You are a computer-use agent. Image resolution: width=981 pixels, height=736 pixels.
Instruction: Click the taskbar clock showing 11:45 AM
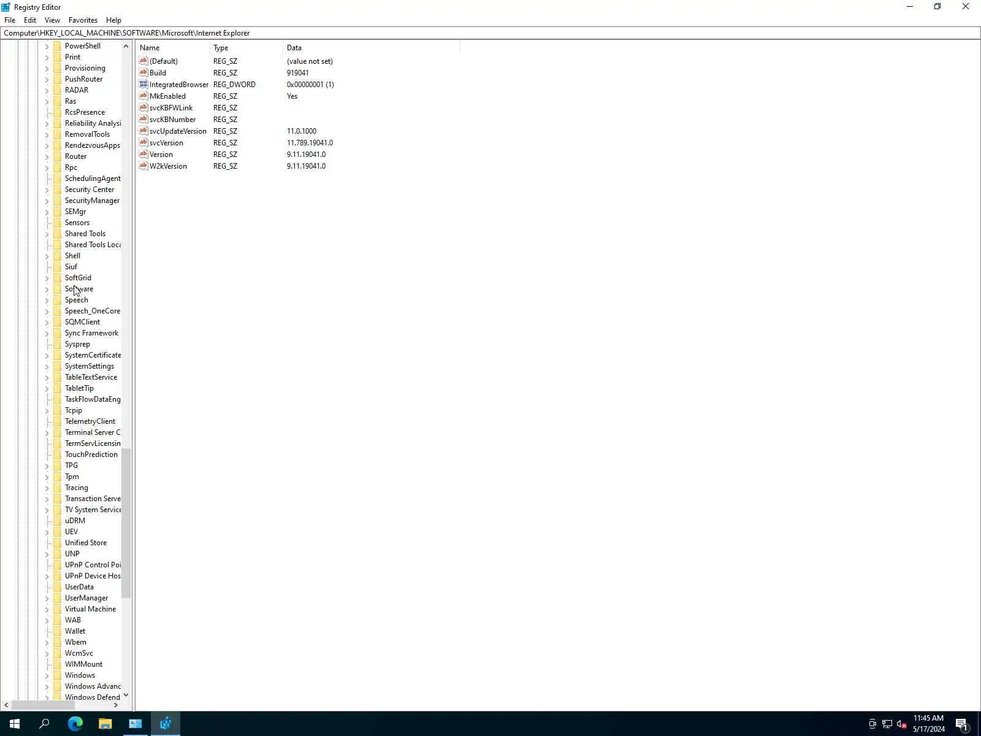click(928, 724)
